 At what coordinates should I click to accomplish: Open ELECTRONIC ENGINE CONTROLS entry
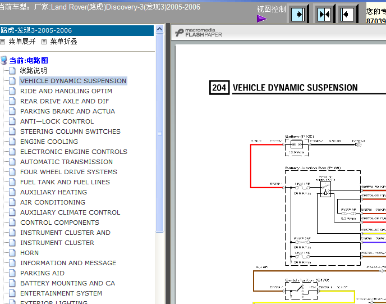(74, 152)
